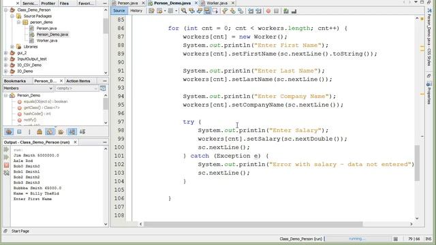Click red Stop button in Output panel
The height and width of the screenshot is (245, 436).
point(6,165)
